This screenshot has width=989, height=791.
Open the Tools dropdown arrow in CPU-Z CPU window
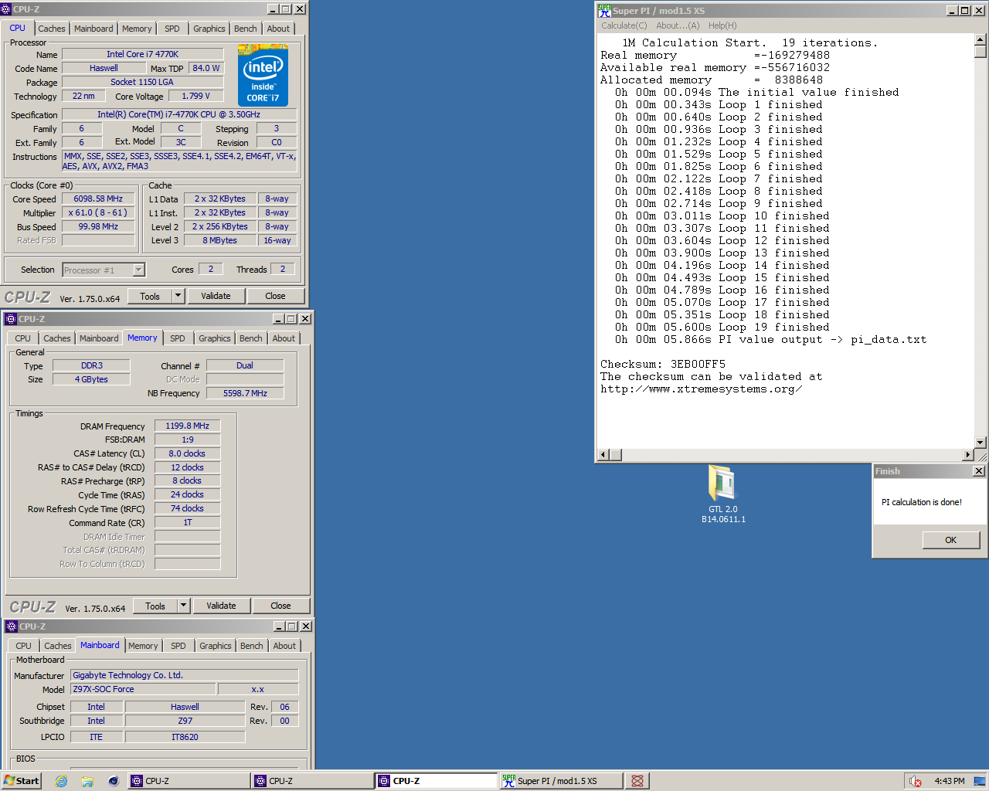(178, 296)
